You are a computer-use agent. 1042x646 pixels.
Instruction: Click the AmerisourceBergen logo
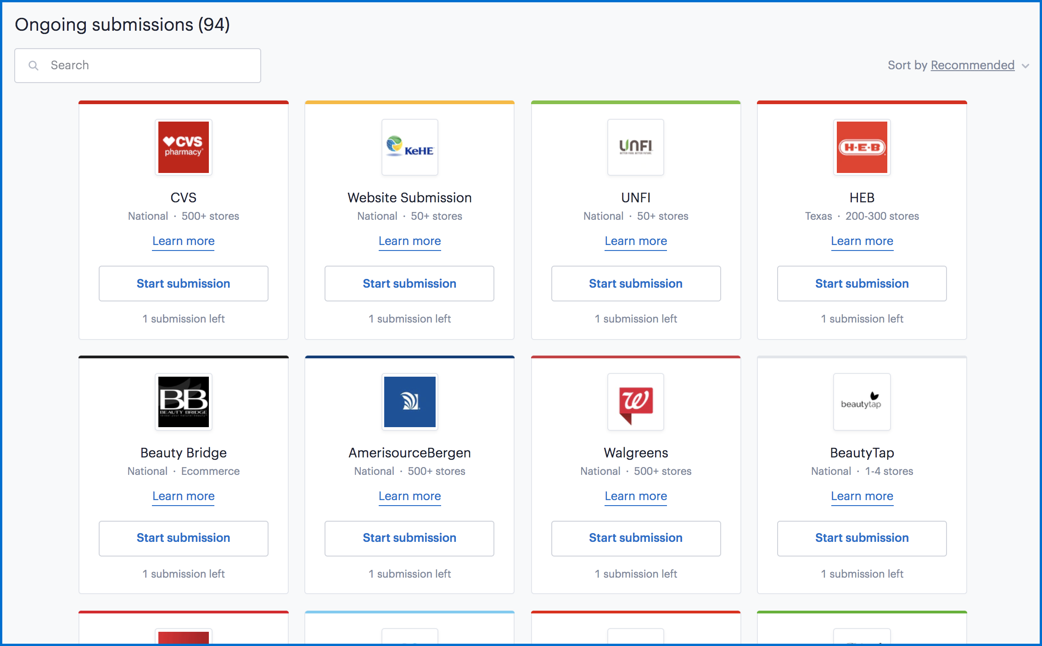click(x=410, y=402)
